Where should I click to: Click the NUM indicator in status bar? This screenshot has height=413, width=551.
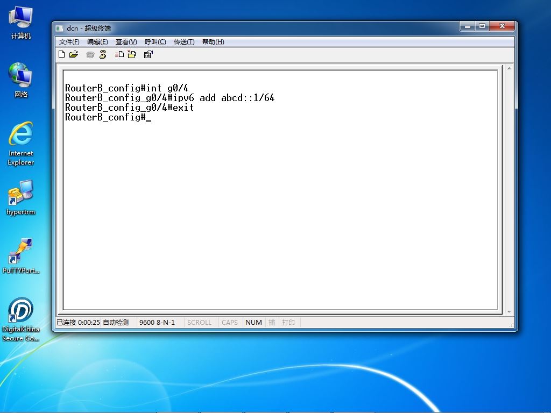click(x=254, y=323)
